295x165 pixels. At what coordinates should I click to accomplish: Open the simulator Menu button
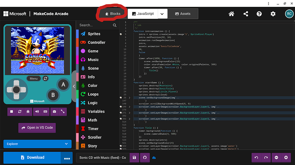(33, 78)
